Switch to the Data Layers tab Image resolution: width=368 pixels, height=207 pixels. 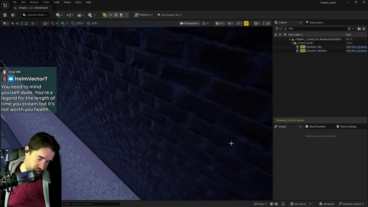click(x=314, y=22)
